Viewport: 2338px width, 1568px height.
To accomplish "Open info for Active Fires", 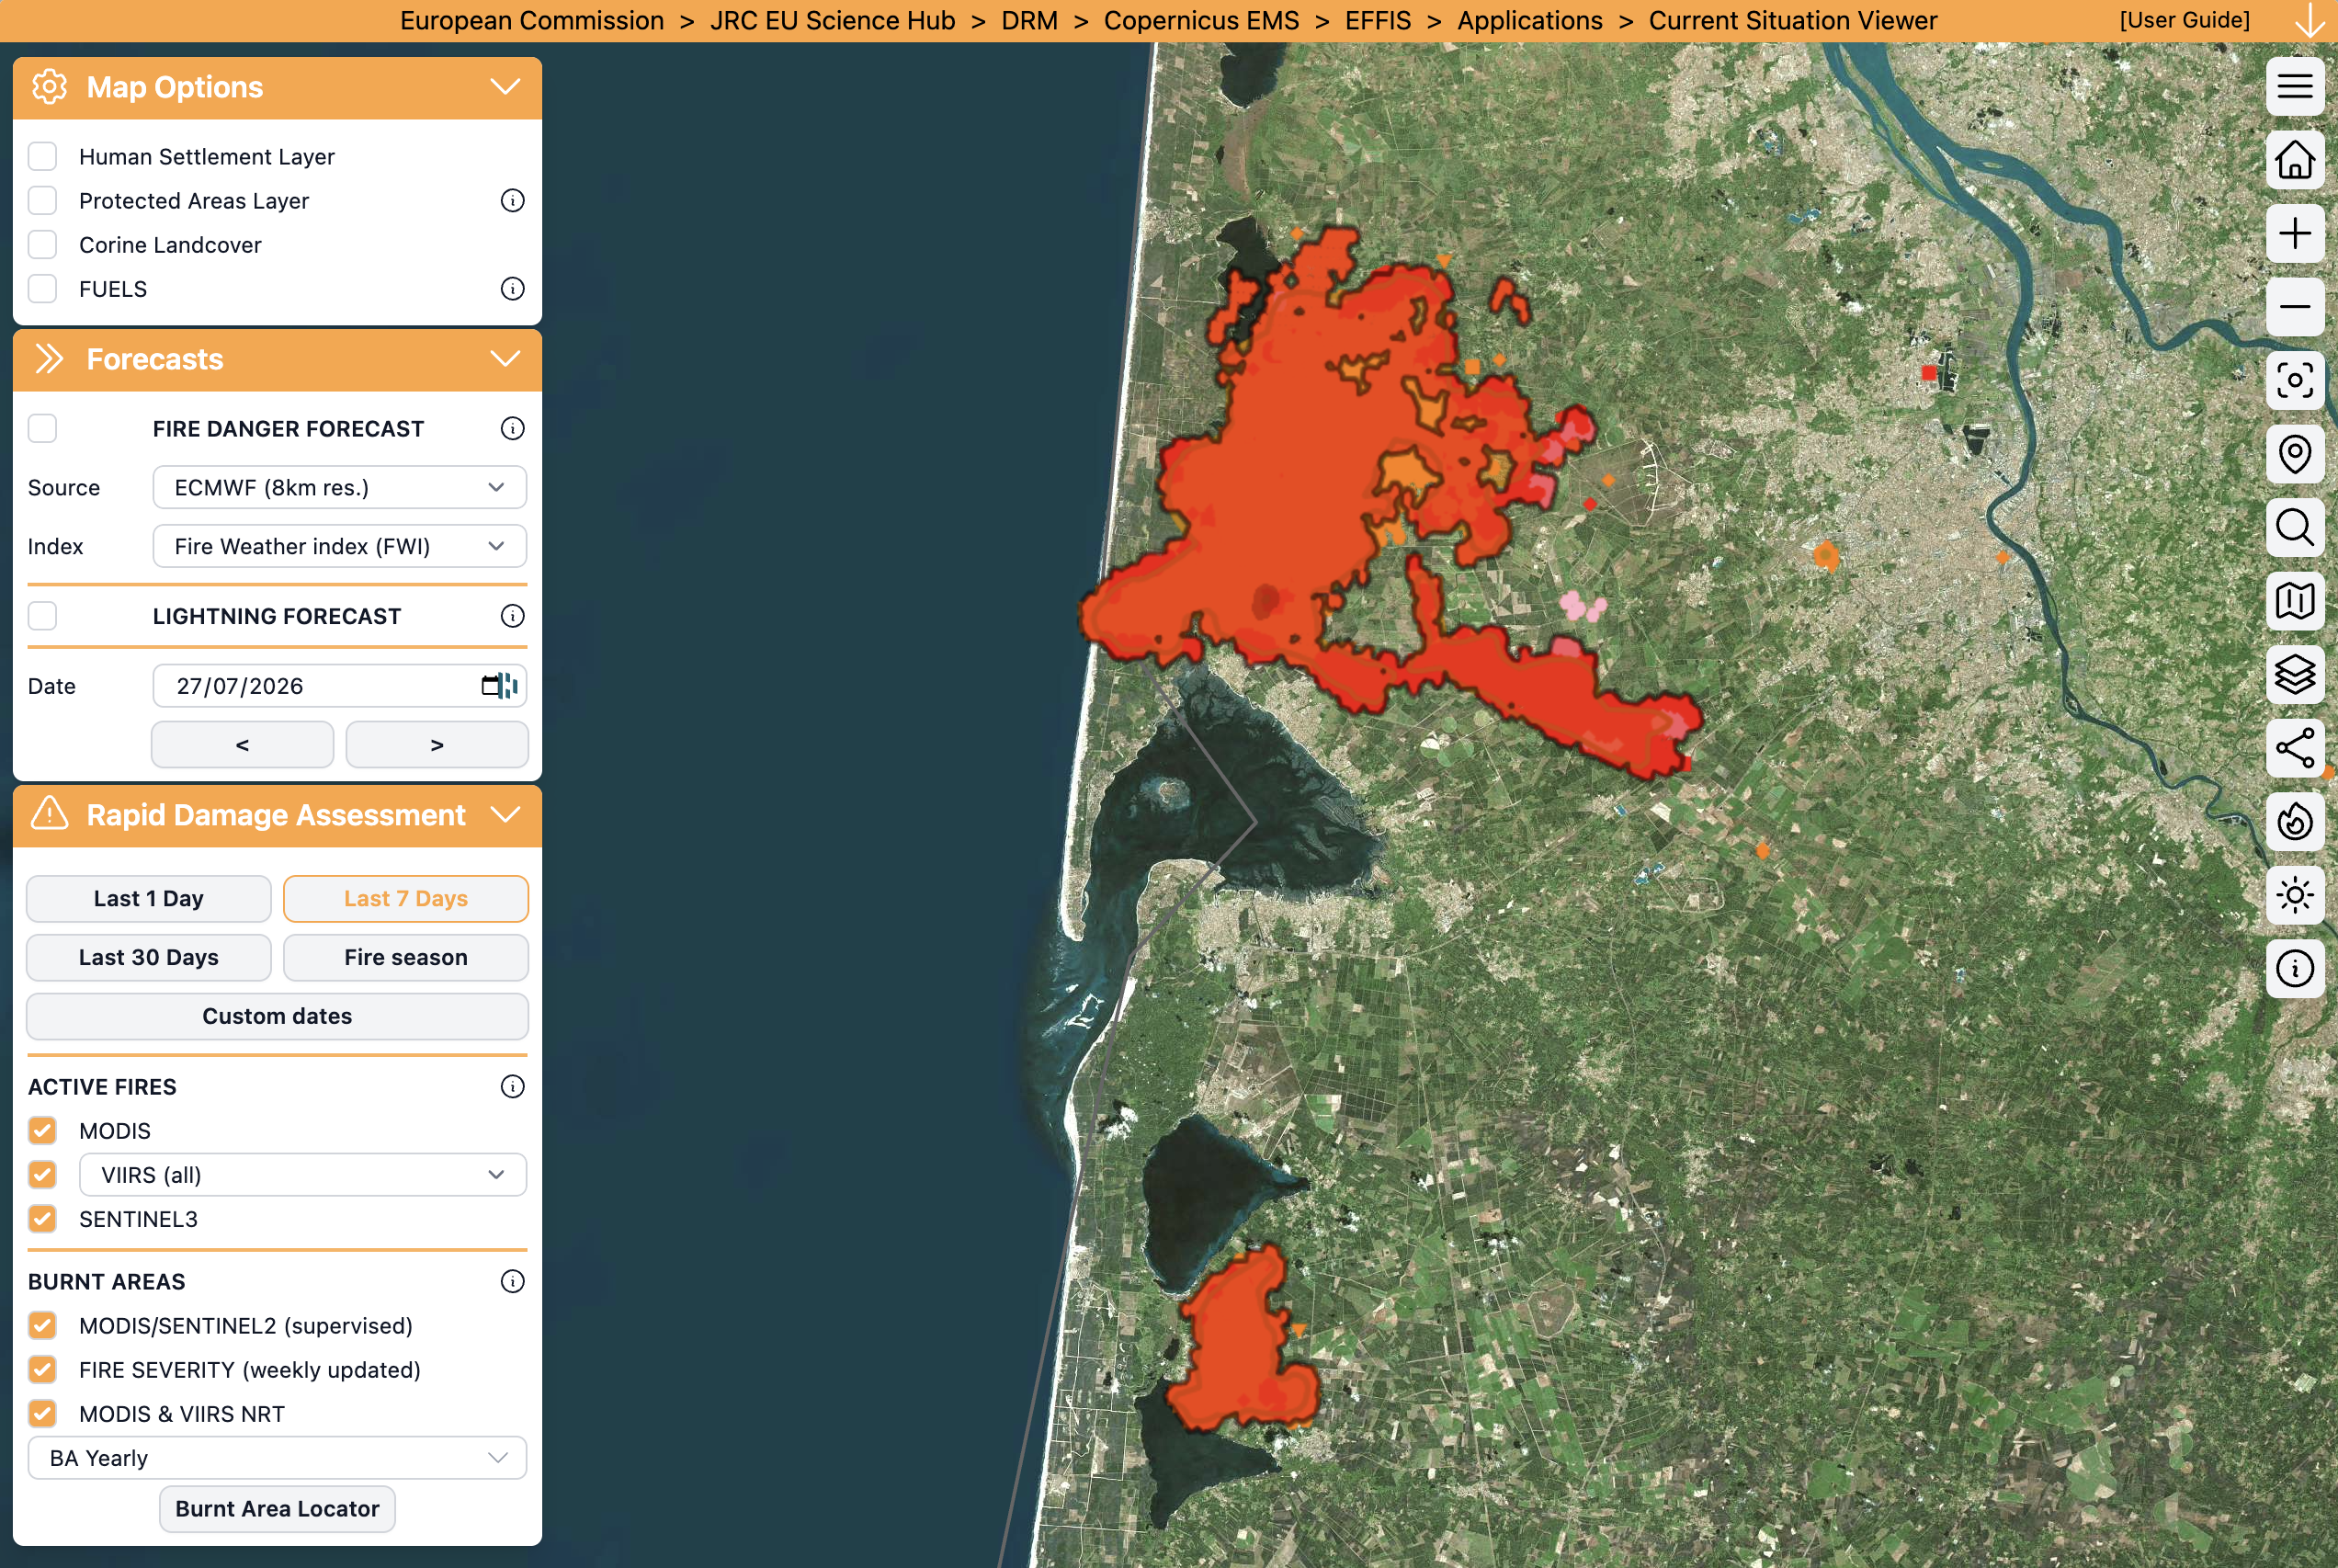I will click(x=512, y=1087).
